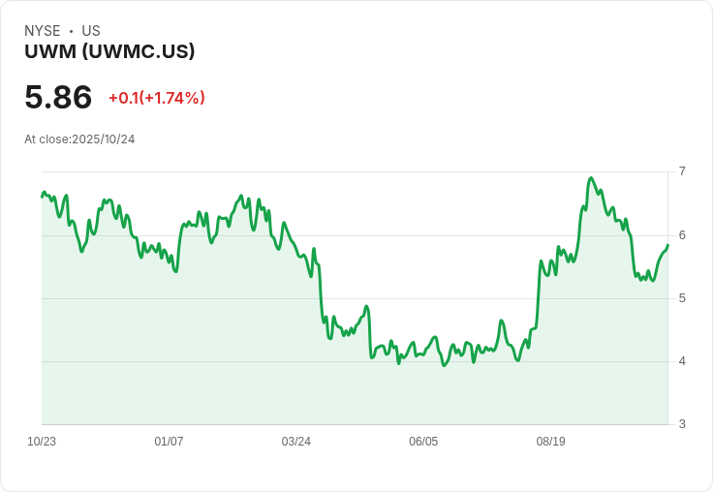The image size is (713, 492).
Task: Click the UWM (UWMC.US) stock title
Action: (109, 51)
